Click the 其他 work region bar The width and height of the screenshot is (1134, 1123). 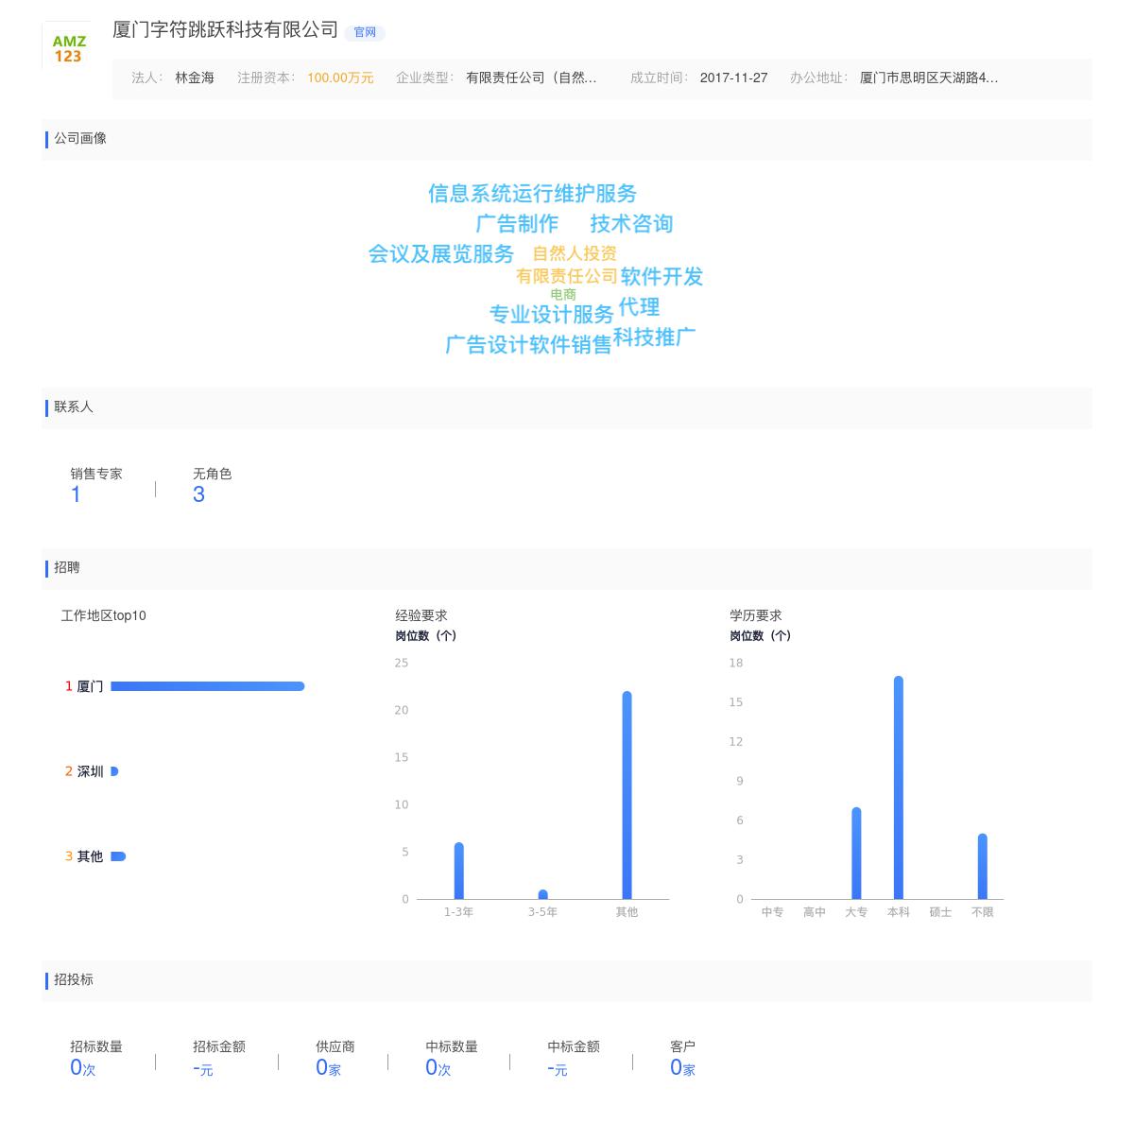(x=118, y=856)
